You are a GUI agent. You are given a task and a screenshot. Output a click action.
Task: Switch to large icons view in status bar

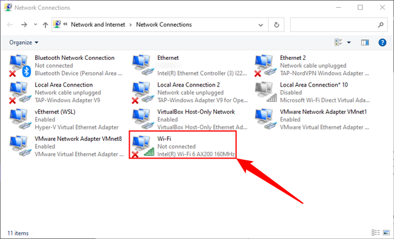[386, 232]
